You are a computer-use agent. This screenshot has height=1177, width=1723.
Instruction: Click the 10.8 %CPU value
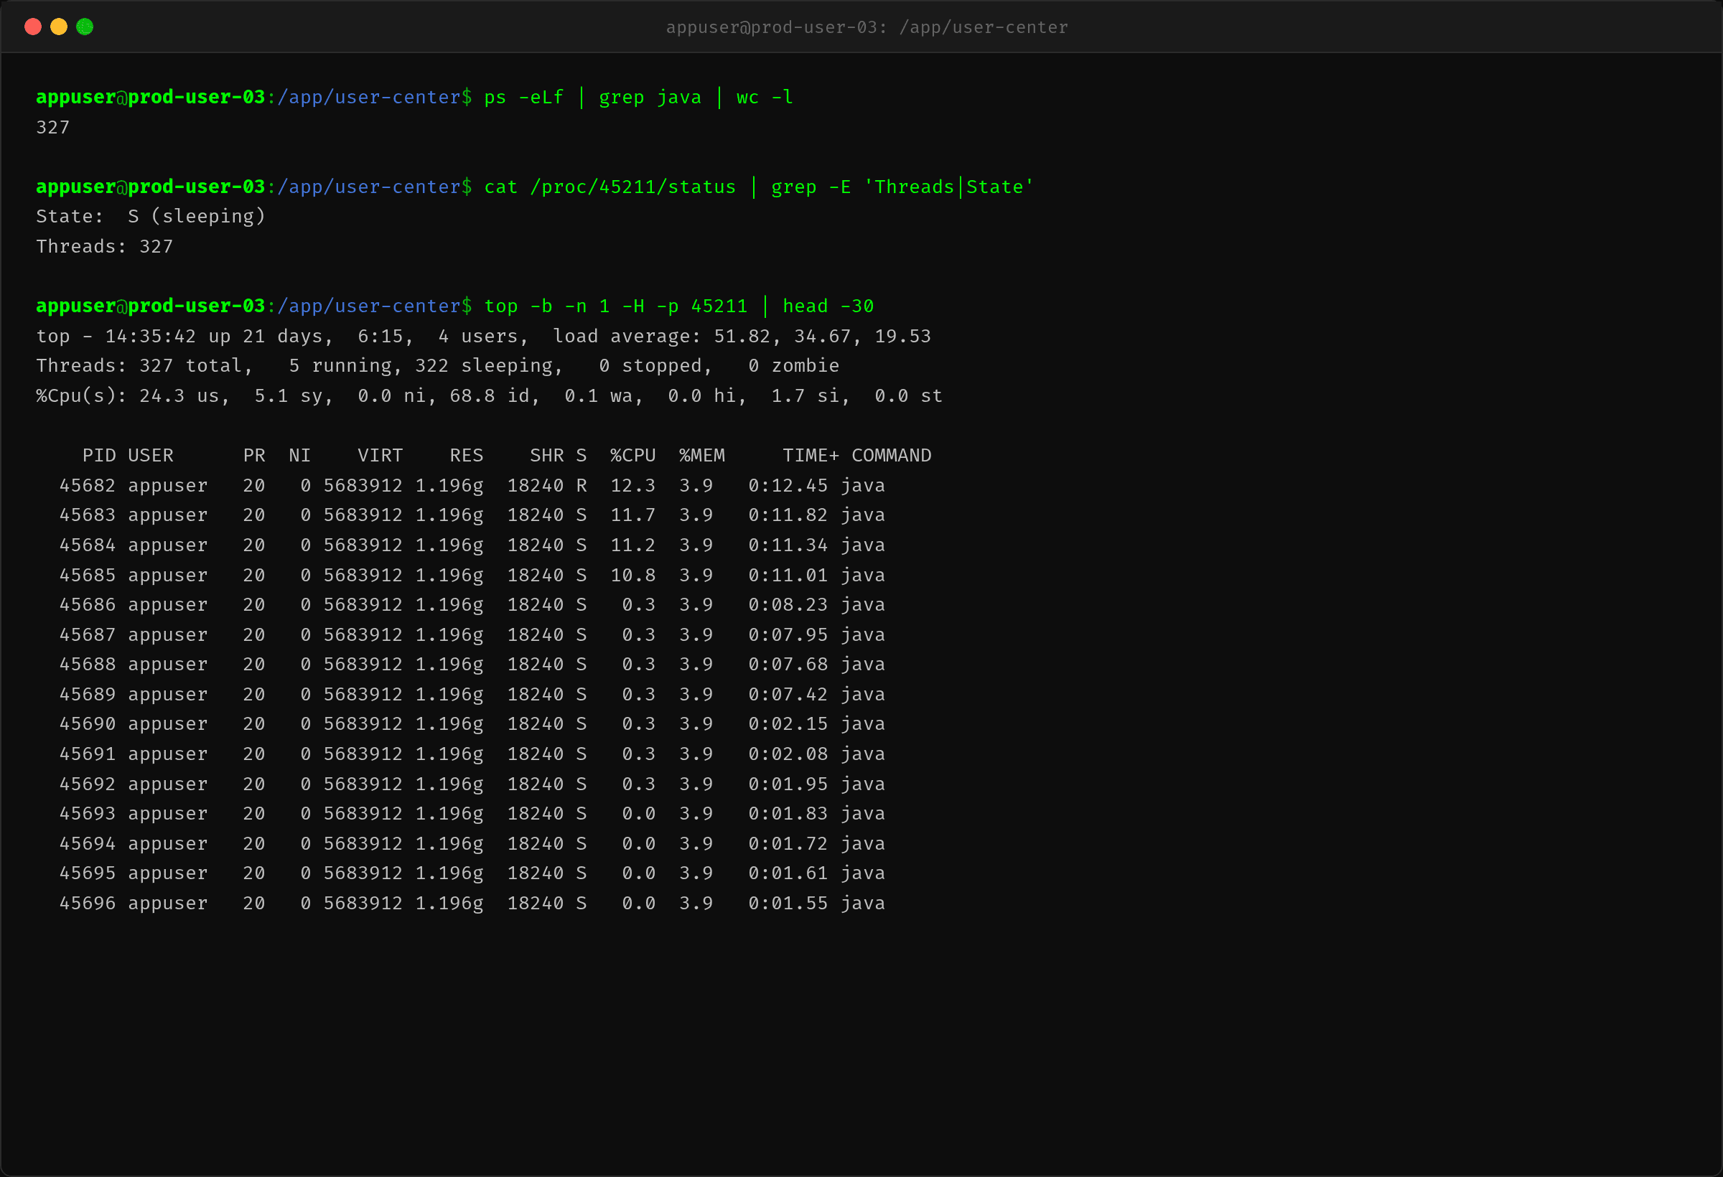[632, 575]
